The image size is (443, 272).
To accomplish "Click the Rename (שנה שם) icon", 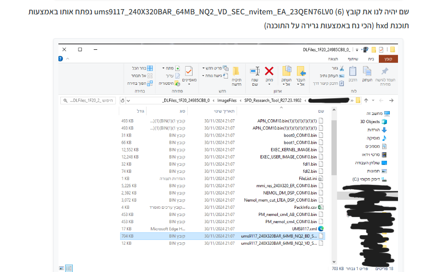I will point(255,71).
